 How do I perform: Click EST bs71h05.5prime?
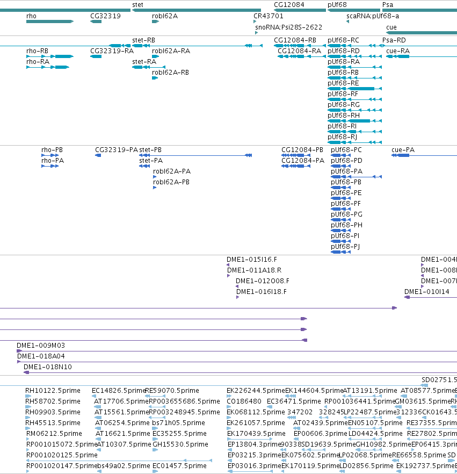point(155,428)
